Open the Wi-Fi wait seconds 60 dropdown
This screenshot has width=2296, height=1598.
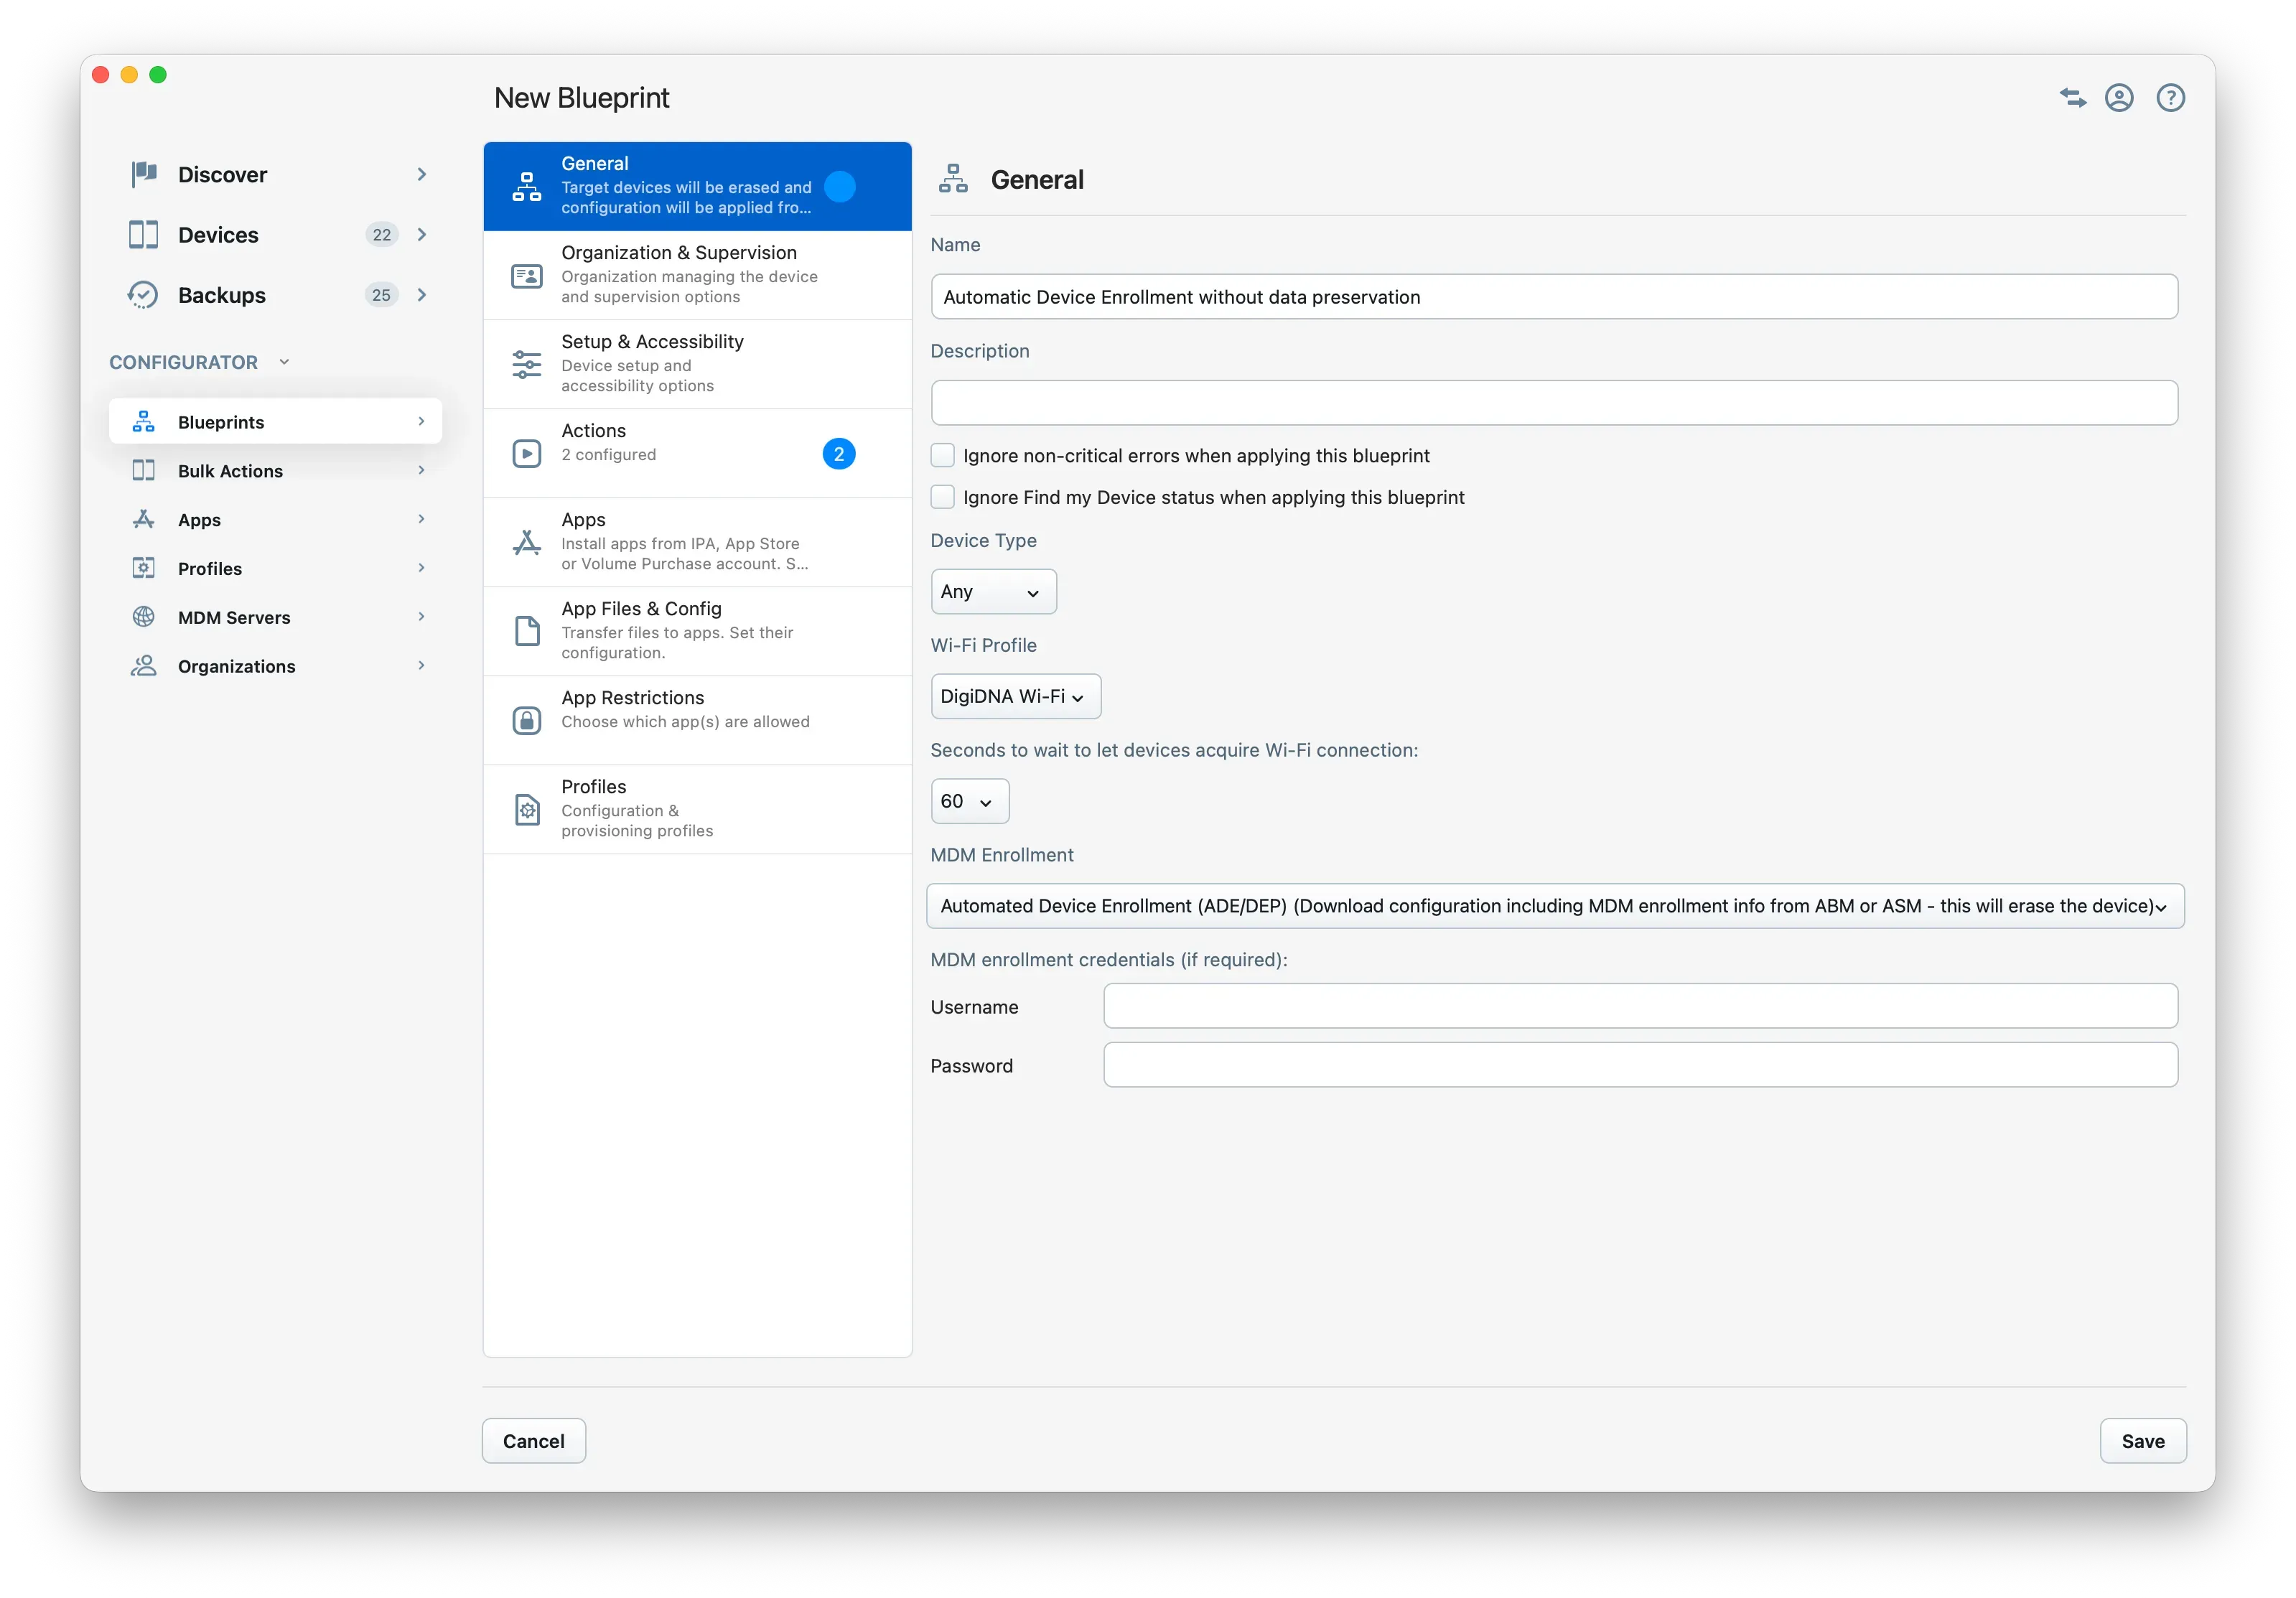click(969, 801)
